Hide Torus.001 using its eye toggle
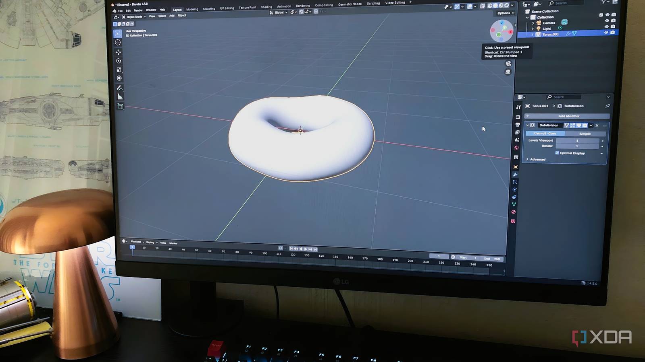The height and width of the screenshot is (362, 645). (606, 32)
